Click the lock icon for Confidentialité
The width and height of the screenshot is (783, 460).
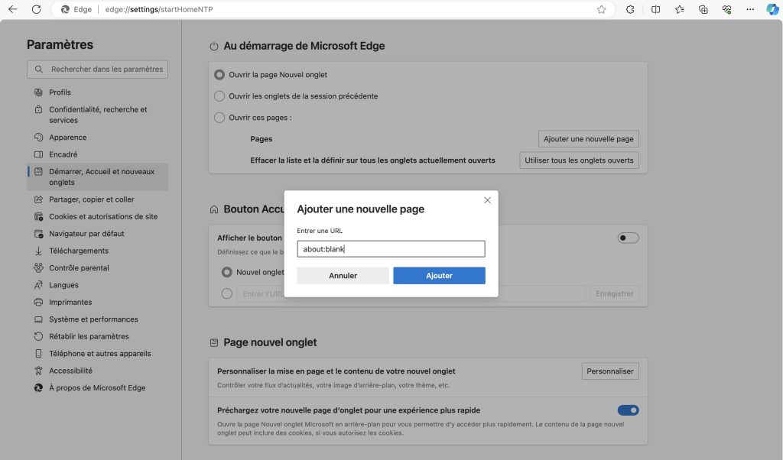click(38, 109)
